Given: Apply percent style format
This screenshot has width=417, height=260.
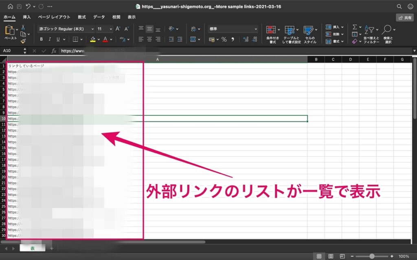Looking at the screenshot, I should (x=224, y=39).
